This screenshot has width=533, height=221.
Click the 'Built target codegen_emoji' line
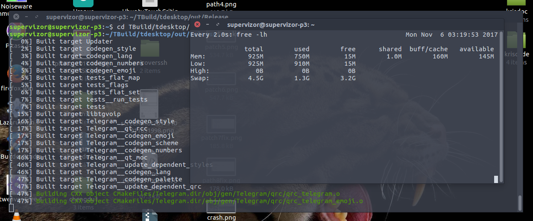coord(73,70)
